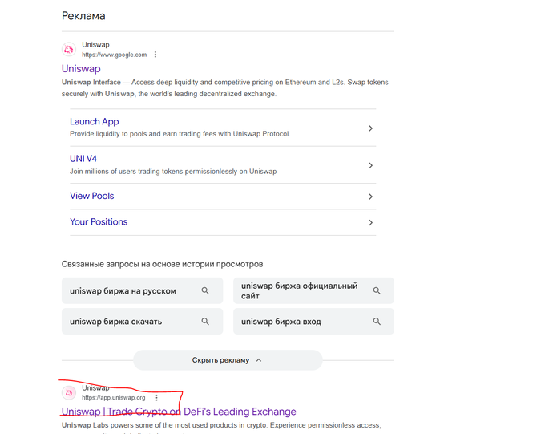Click Uniswap favicon of the app.uniswap.org result
Image resolution: width=545 pixels, height=434 pixels.
(x=69, y=392)
